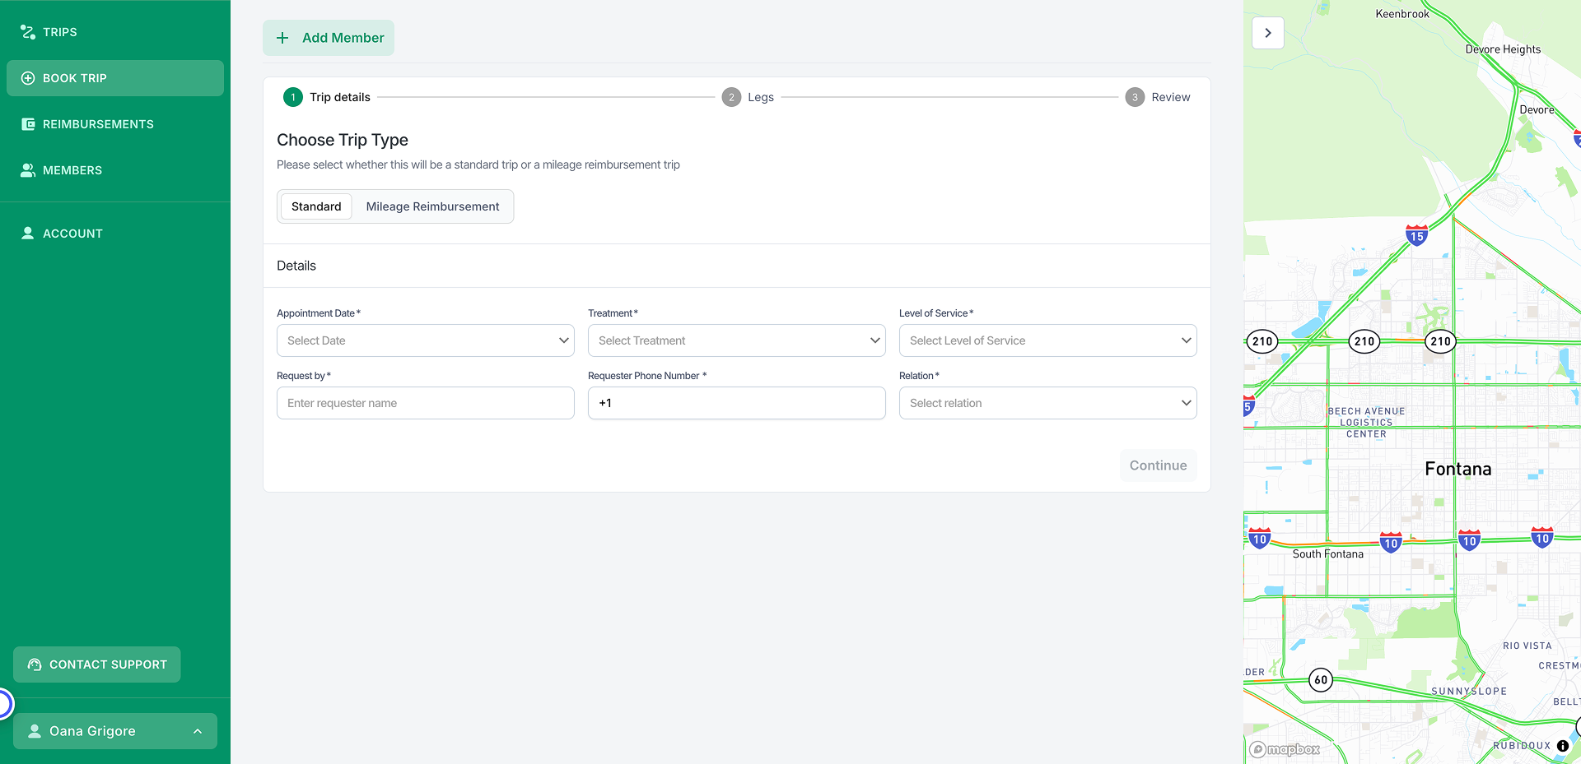Go to Reimbursements in the sidebar
This screenshot has width=1581, height=764.
115,124
